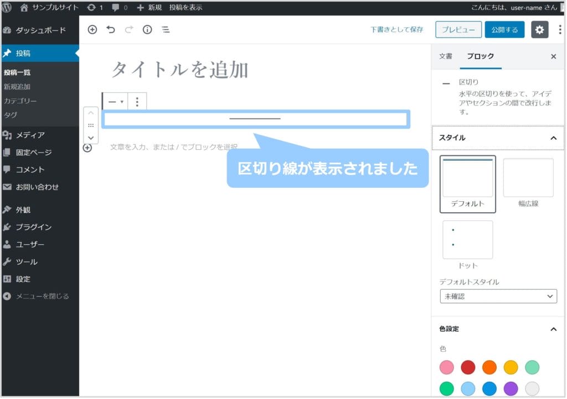Select the red color swatch
Image resolution: width=567 pixels, height=399 pixels.
point(468,368)
